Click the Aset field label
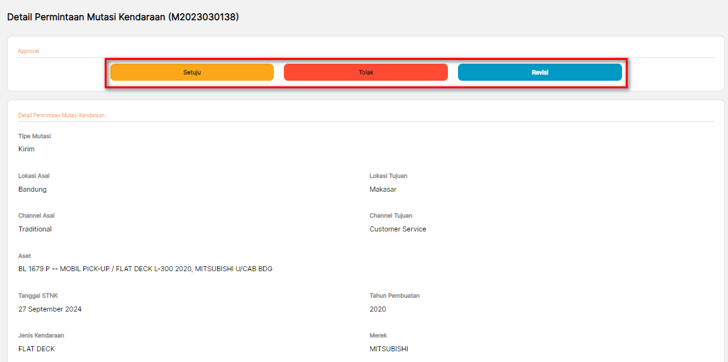728x362 pixels. coord(25,256)
